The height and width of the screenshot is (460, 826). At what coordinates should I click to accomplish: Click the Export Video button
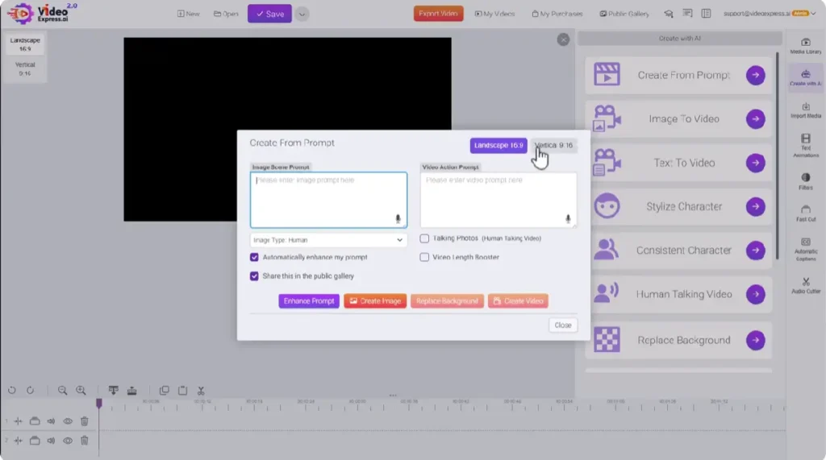(438, 14)
